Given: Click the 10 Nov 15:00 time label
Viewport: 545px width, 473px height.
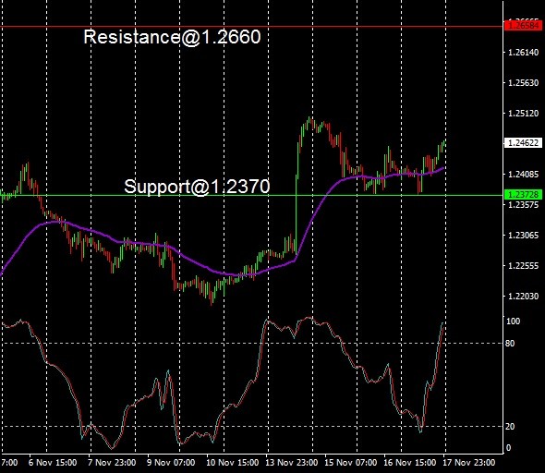Looking at the screenshot, I should (232, 463).
